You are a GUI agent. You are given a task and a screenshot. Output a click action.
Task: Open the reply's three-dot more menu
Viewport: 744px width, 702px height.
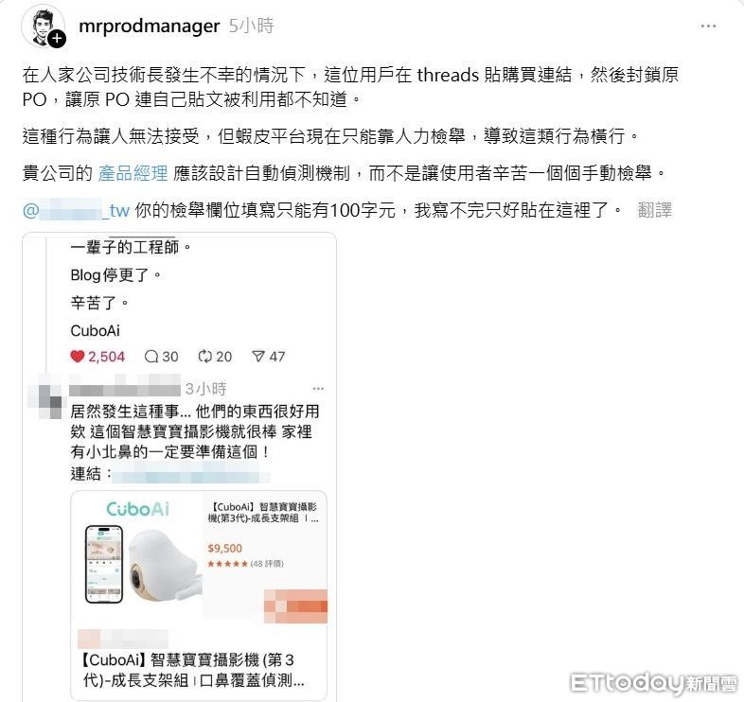coord(318,389)
